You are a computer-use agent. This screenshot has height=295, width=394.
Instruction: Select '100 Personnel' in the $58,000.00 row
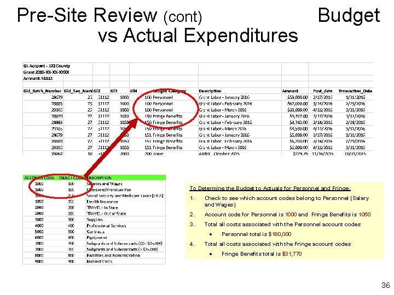(159, 97)
